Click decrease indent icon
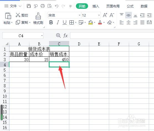The width and height of the screenshot is (154, 131). [x=142, y=15]
